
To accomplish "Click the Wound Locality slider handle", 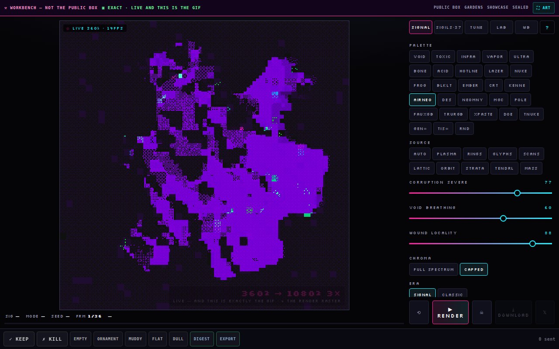I will [532, 243].
